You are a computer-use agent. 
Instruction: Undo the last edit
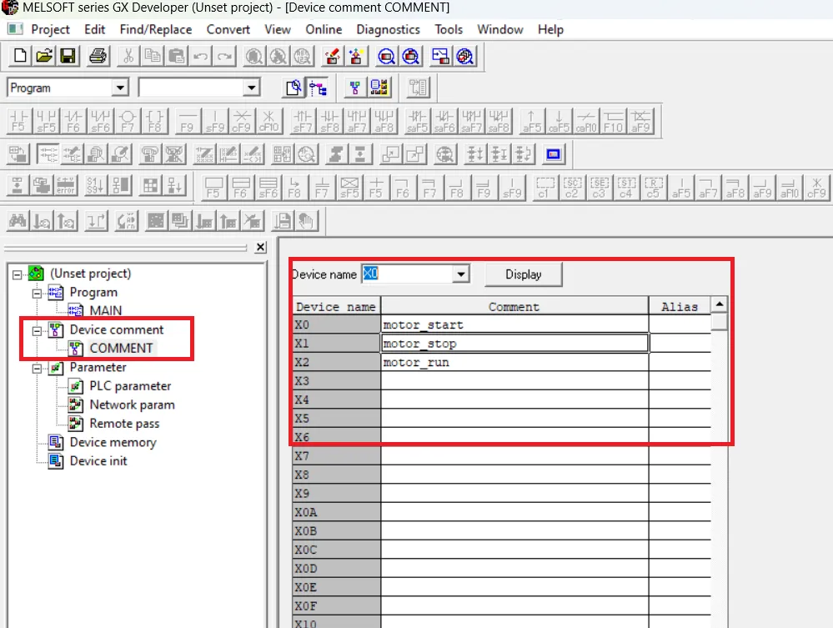pyautogui.click(x=199, y=56)
